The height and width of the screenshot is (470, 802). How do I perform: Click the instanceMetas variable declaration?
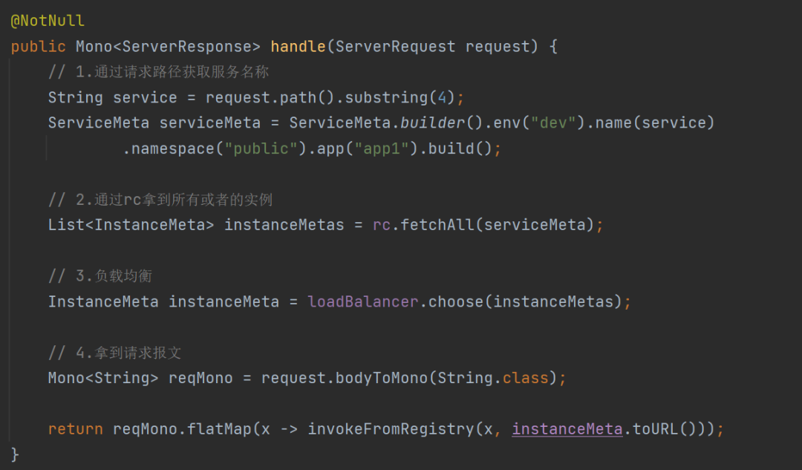284,224
